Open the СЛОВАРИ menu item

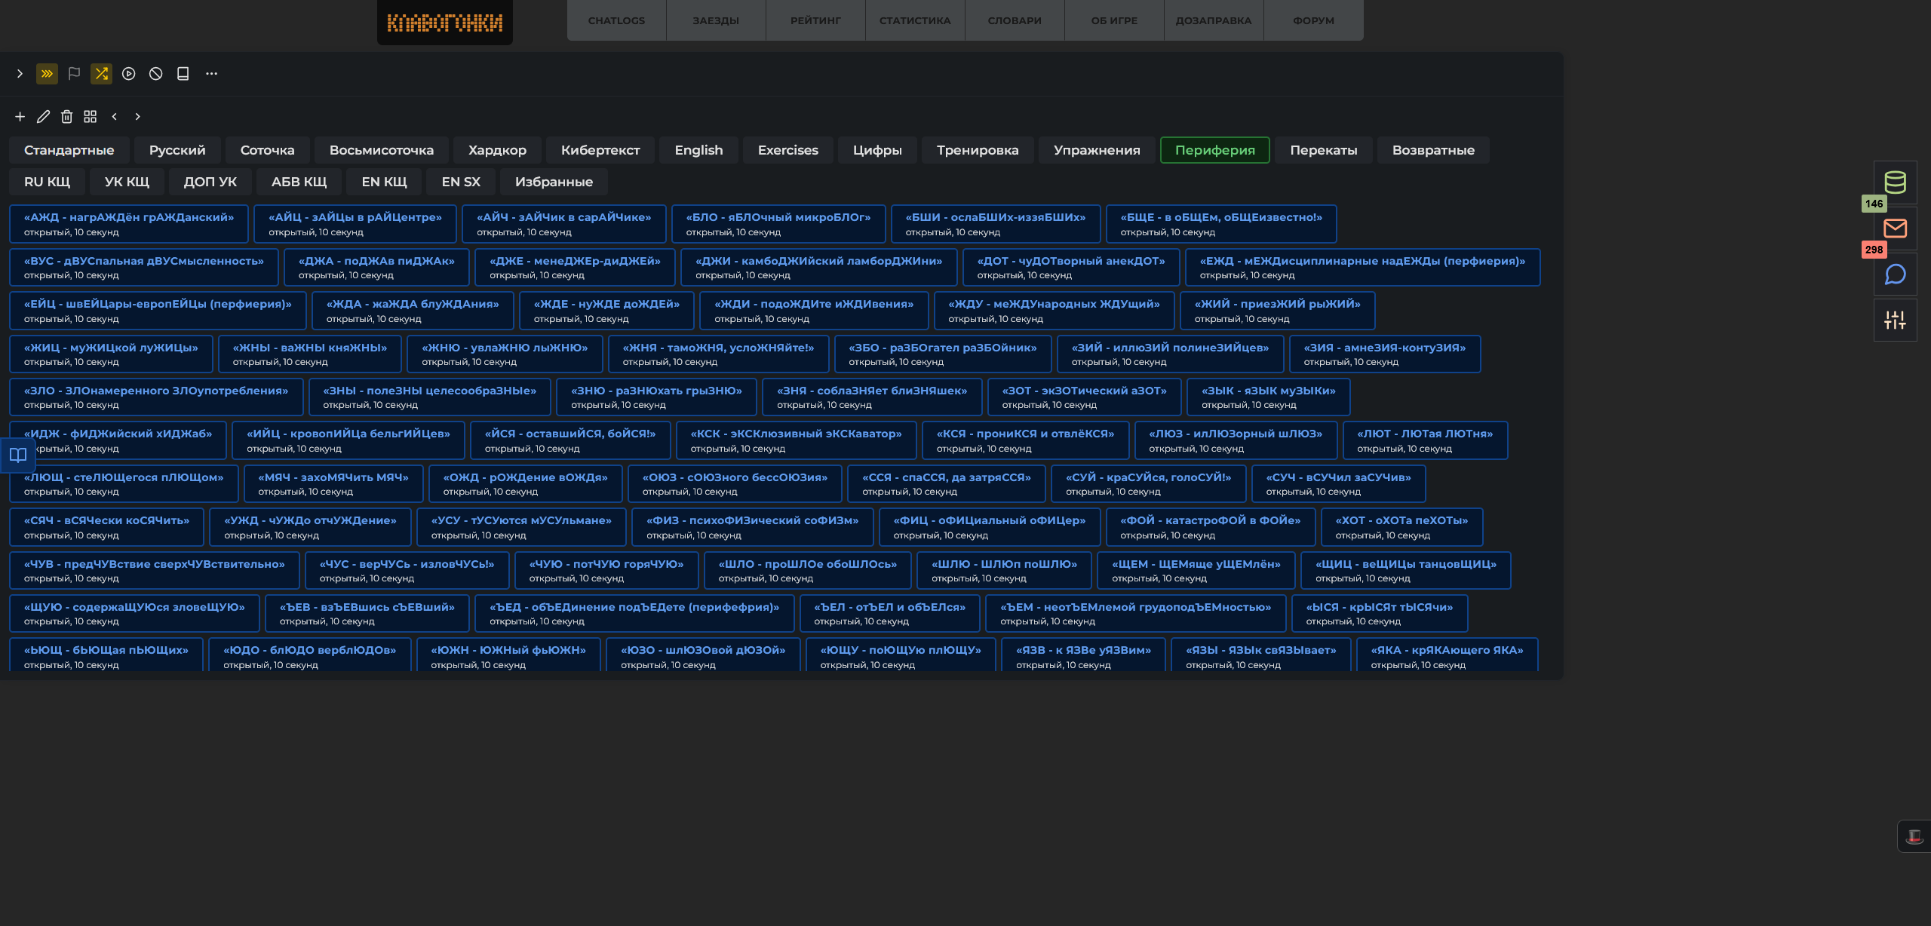[x=1015, y=20]
